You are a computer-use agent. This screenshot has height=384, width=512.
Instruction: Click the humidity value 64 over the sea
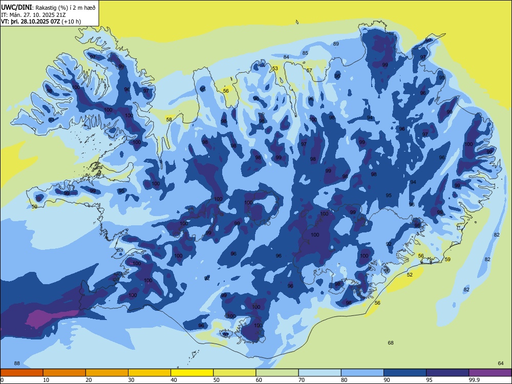pos(501,364)
